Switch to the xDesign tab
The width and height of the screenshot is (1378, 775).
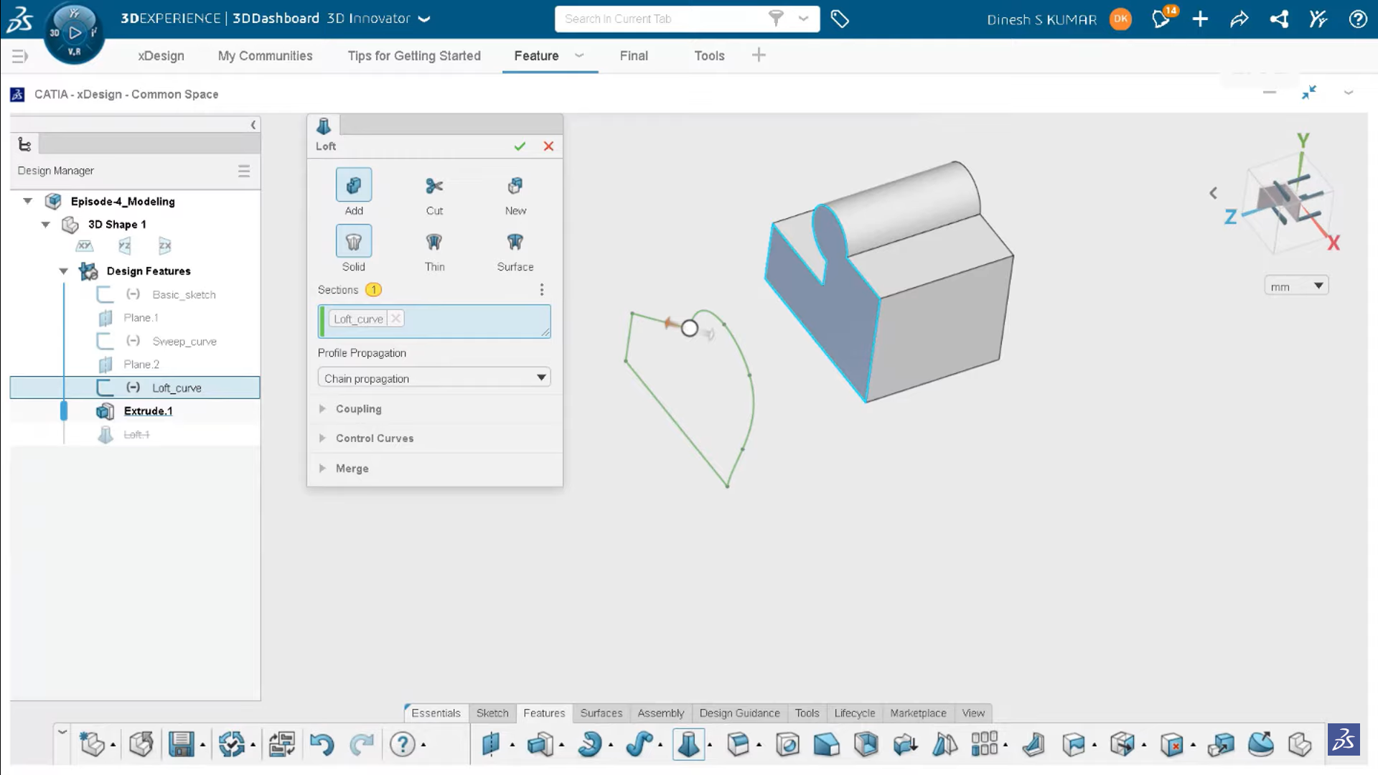point(161,56)
